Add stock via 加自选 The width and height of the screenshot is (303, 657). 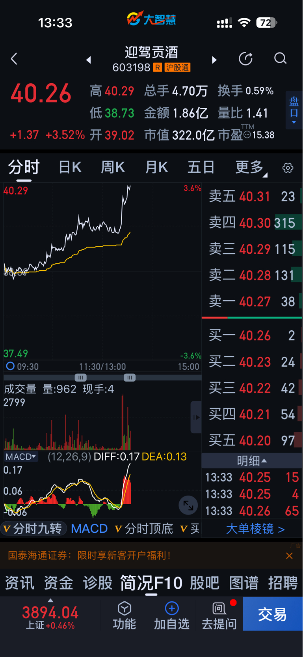tap(171, 615)
